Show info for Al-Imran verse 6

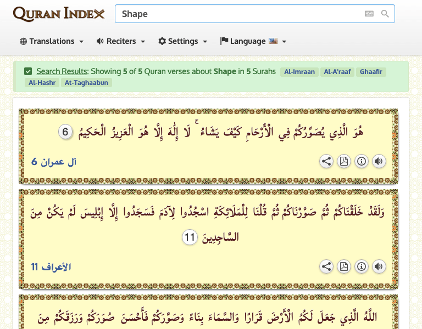tap(362, 161)
